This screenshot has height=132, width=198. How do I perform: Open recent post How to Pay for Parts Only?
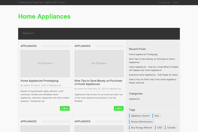[x=152, y=81]
